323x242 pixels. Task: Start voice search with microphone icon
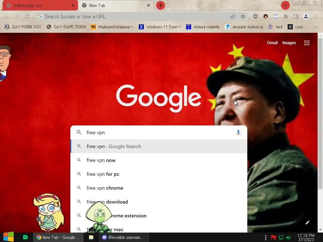(x=238, y=133)
